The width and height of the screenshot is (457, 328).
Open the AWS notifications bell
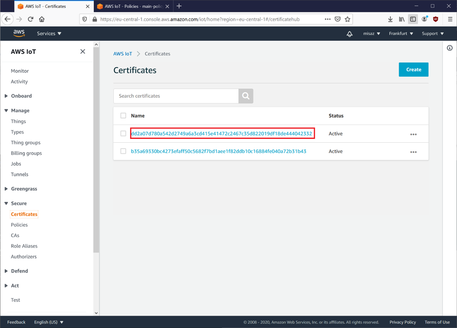coord(349,34)
